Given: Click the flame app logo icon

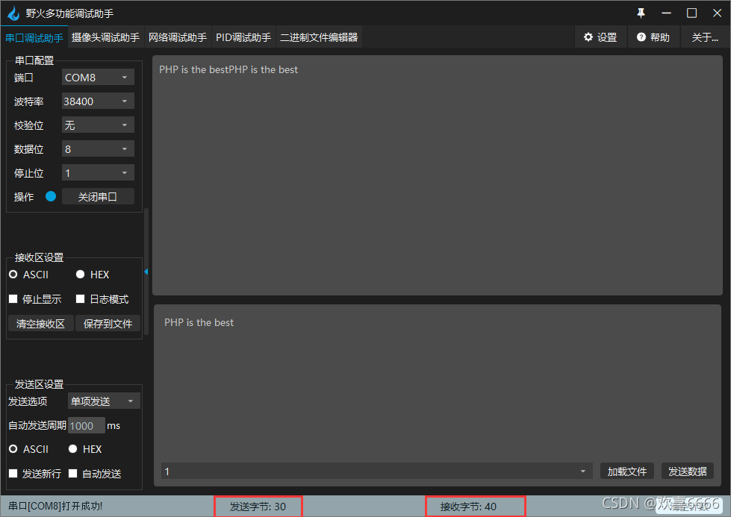Looking at the screenshot, I should 13,13.
